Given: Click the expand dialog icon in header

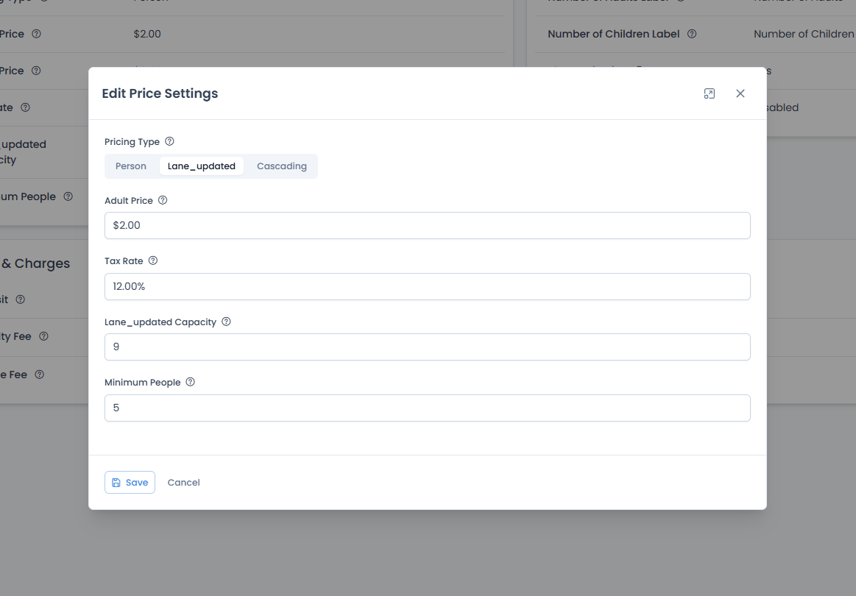Looking at the screenshot, I should point(709,93).
